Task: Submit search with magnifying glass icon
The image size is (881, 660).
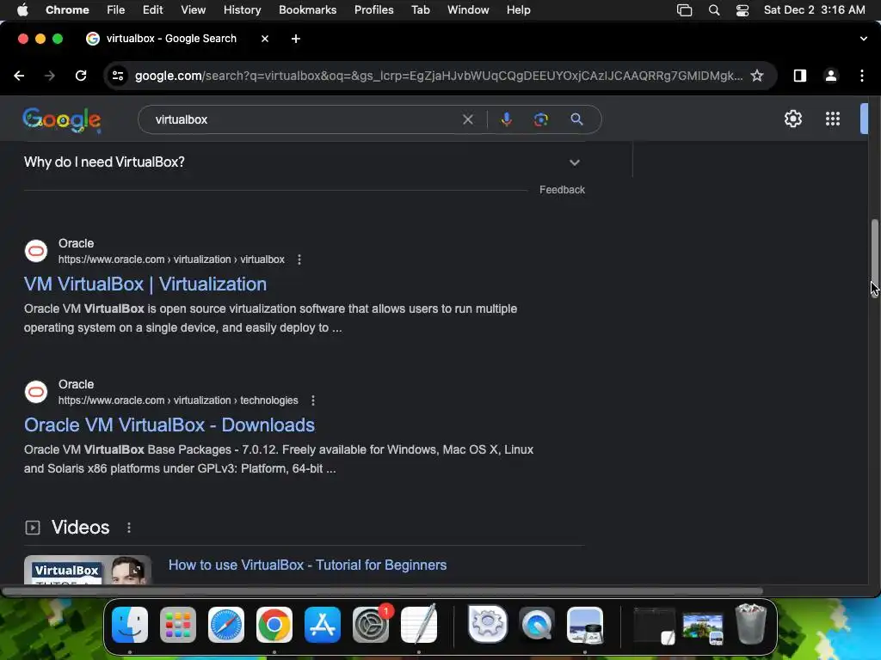Action: tap(576, 119)
